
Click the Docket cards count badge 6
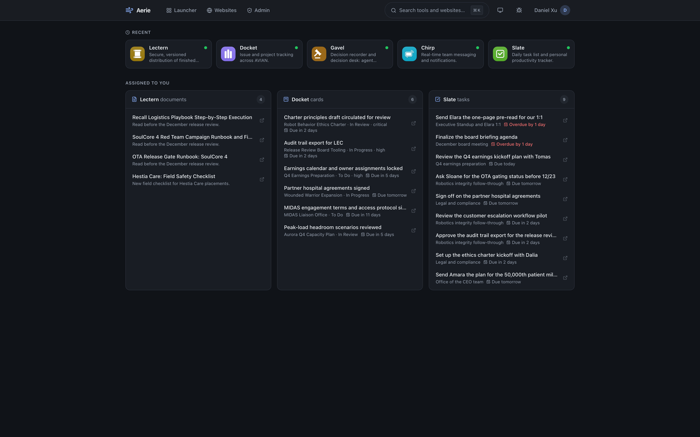pyautogui.click(x=412, y=100)
